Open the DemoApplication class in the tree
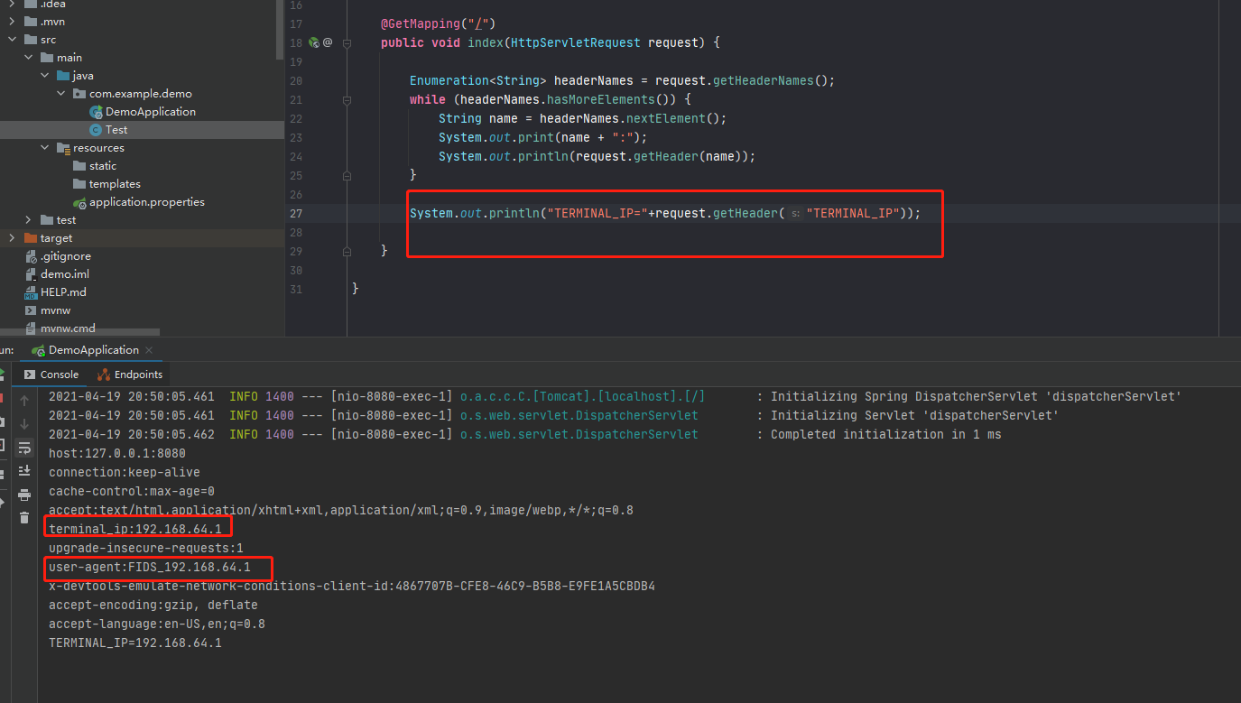 coord(150,112)
